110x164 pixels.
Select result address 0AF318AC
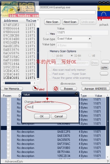(x=11, y=57)
